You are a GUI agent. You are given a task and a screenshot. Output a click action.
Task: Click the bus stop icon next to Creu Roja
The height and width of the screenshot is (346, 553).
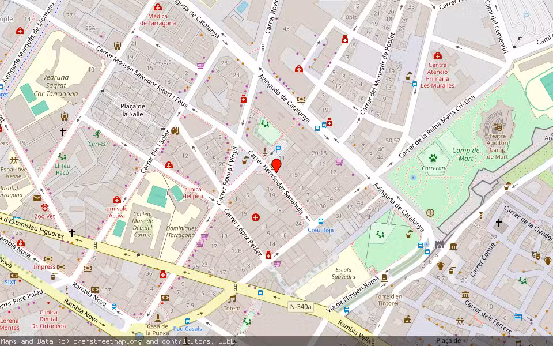[x=321, y=221]
